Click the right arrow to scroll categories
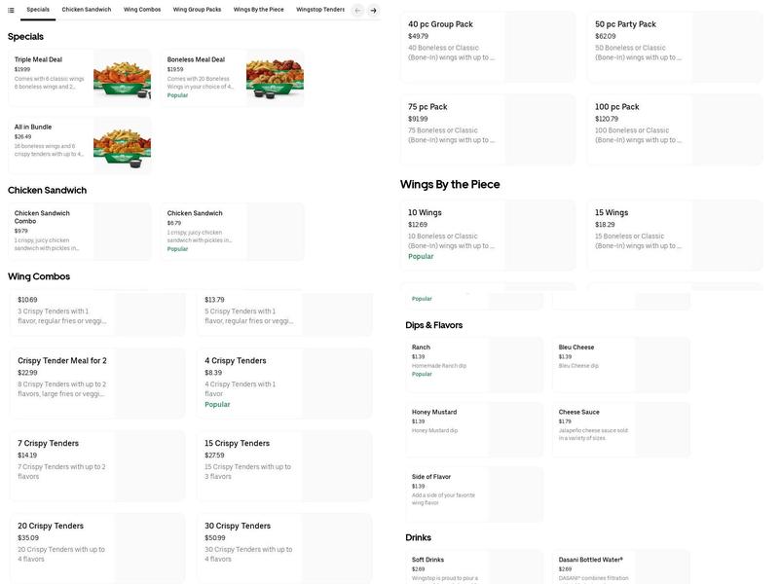The height and width of the screenshot is (584, 779). [x=371, y=8]
